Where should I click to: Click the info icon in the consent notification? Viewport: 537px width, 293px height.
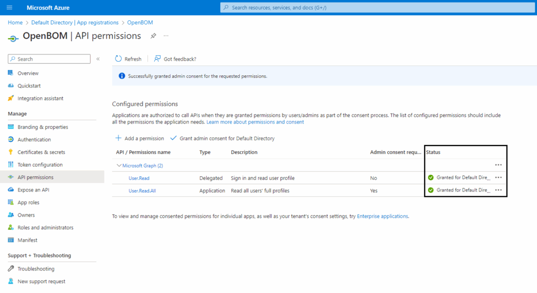(x=122, y=76)
